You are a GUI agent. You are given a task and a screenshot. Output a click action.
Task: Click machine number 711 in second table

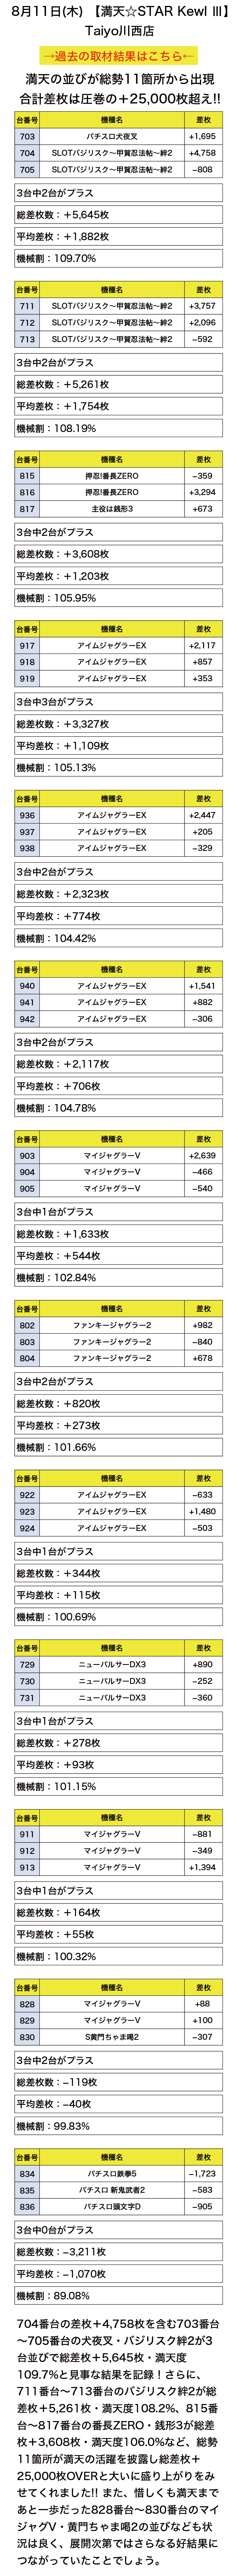tap(27, 306)
